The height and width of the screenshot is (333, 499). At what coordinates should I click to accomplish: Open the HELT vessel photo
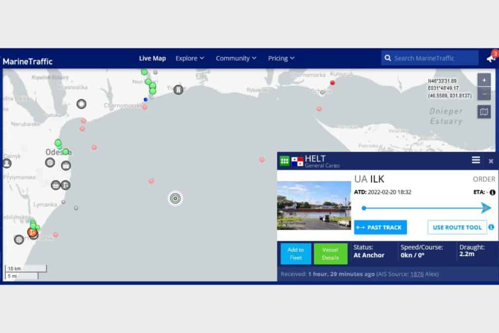pyautogui.click(x=314, y=206)
